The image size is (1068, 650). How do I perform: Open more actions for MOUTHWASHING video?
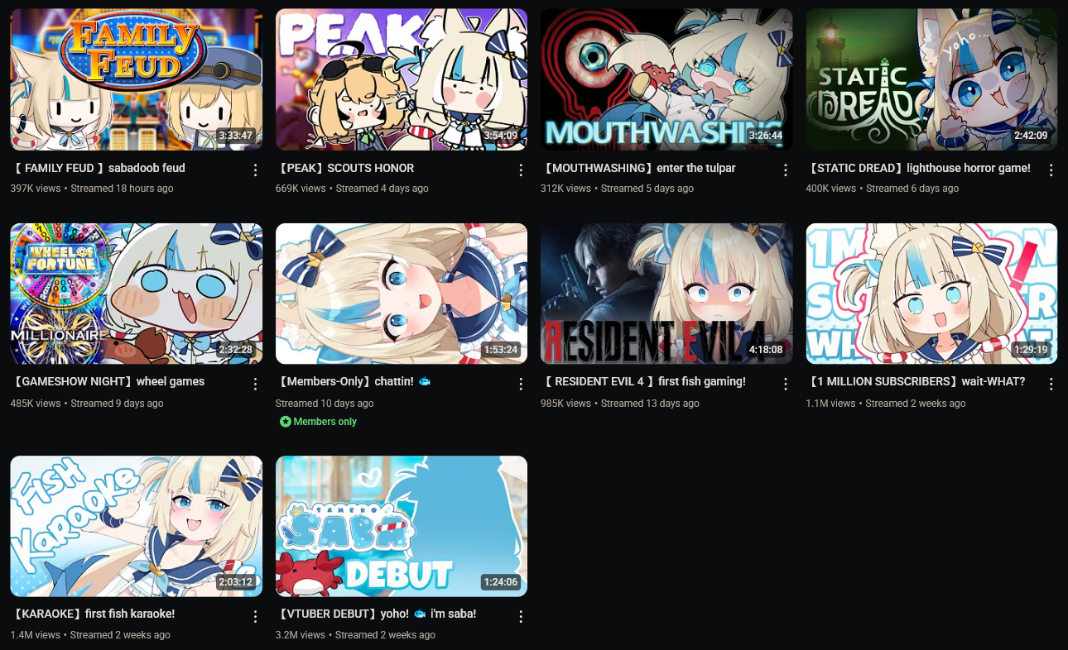786,170
